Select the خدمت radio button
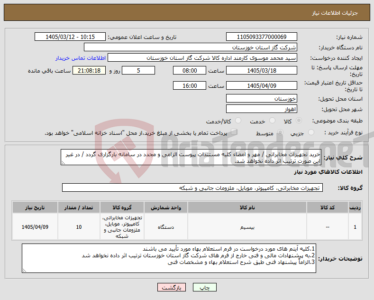This screenshot has width=374, height=300. [272, 121]
